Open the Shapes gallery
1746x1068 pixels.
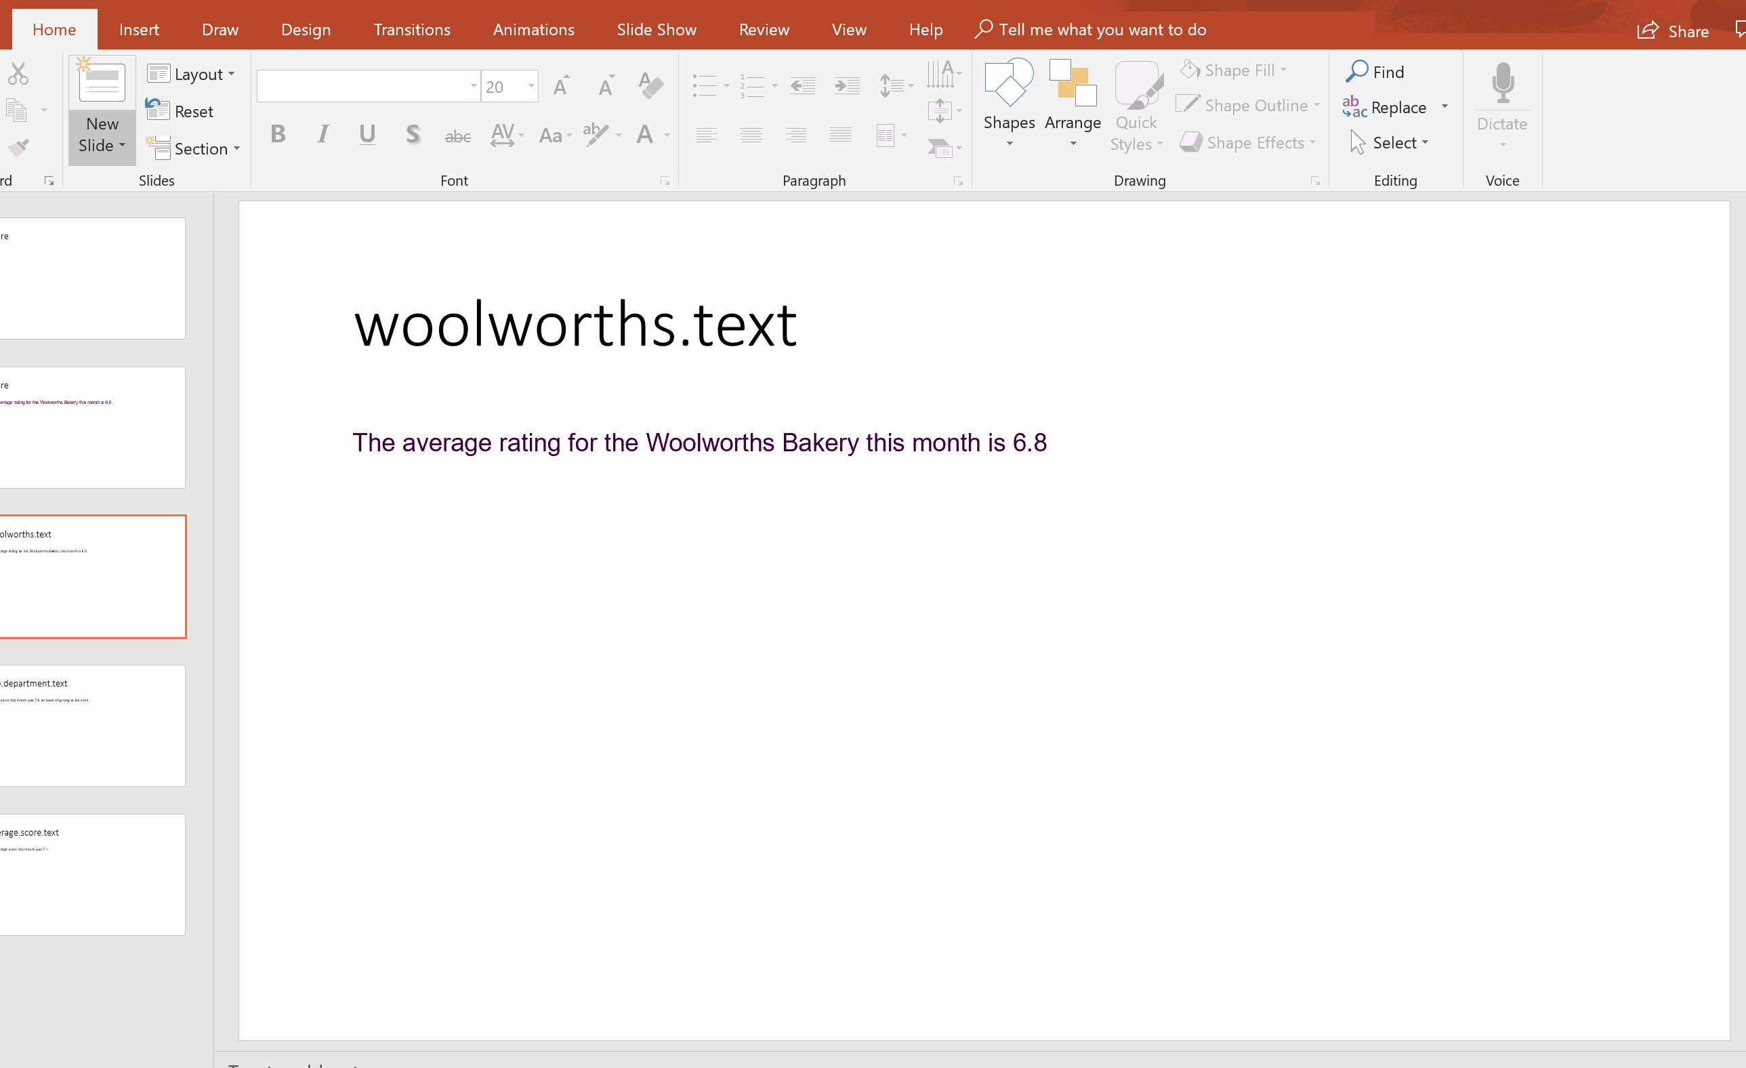[1009, 103]
